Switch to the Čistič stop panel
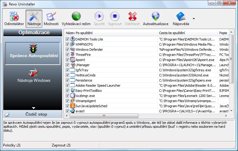The width and height of the screenshot is (238, 151). point(33,114)
